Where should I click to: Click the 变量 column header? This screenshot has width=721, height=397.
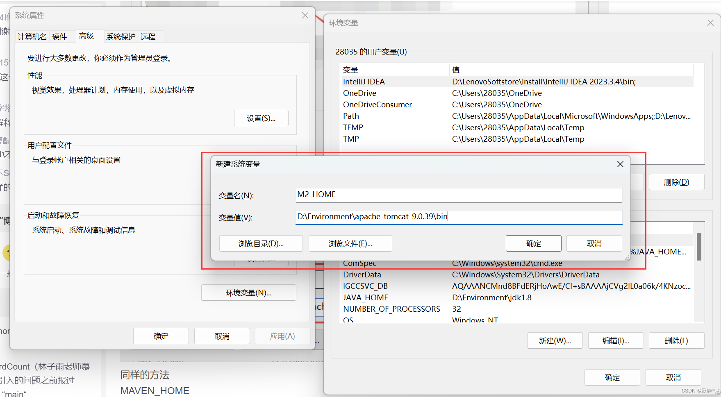[x=395, y=70]
